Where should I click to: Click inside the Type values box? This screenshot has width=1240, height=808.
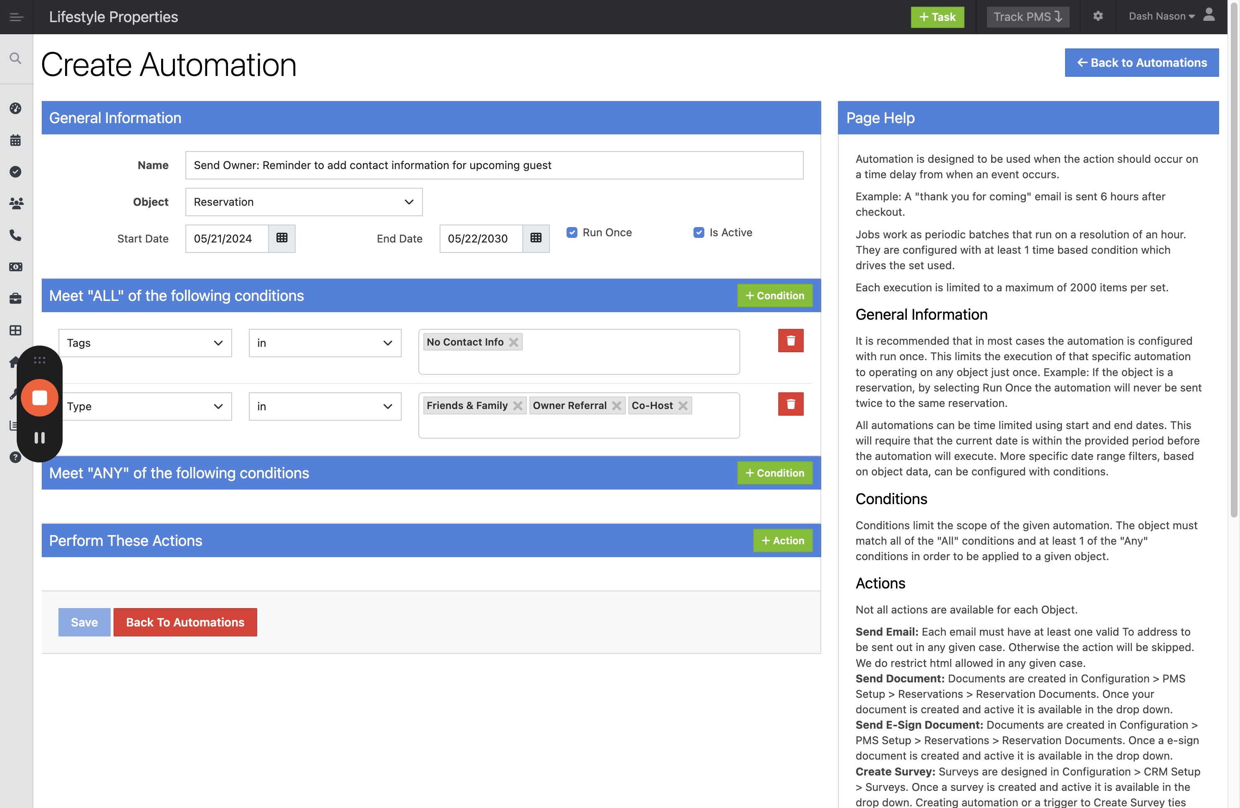[x=579, y=415]
